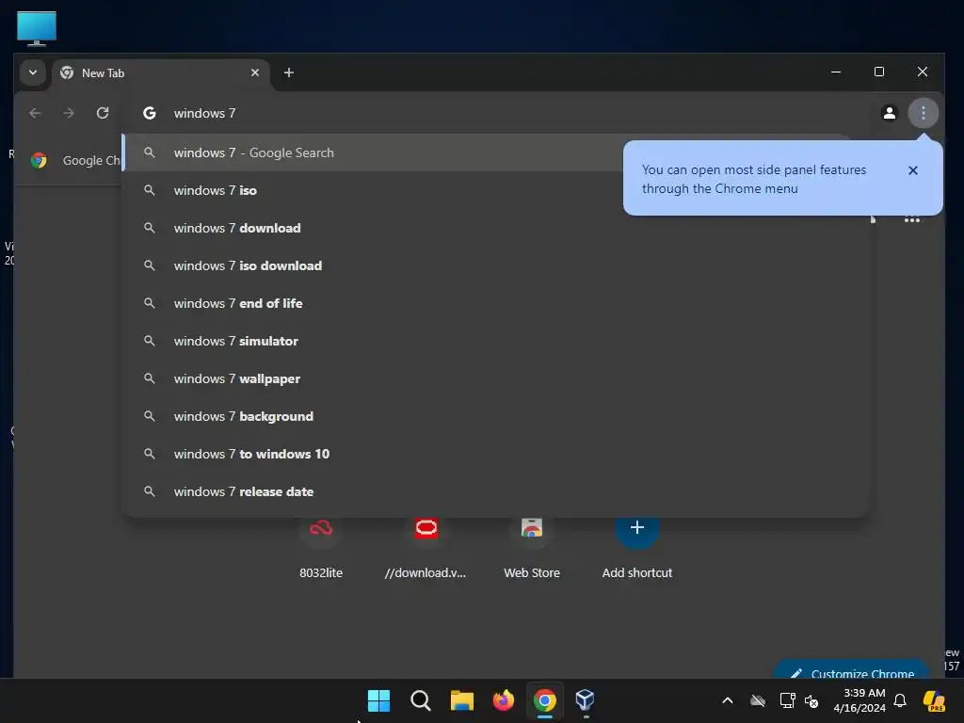Open File Explorer from the taskbar
The height and width of the screenshot is (723, 964).
point(461,700)
